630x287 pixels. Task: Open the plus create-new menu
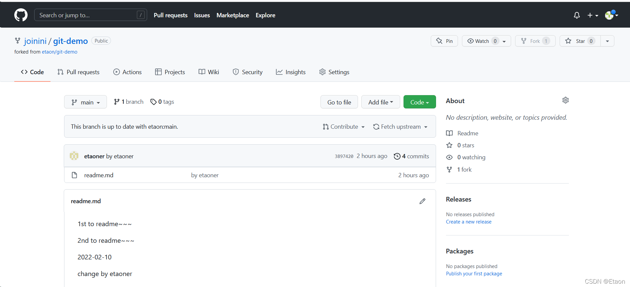pos(592,15)
